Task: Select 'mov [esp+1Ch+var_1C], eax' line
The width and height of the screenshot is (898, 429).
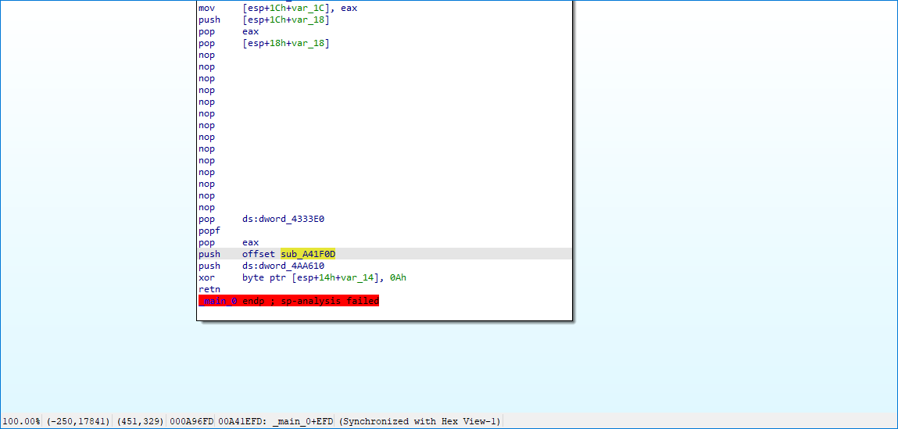Action: [277, 8]
